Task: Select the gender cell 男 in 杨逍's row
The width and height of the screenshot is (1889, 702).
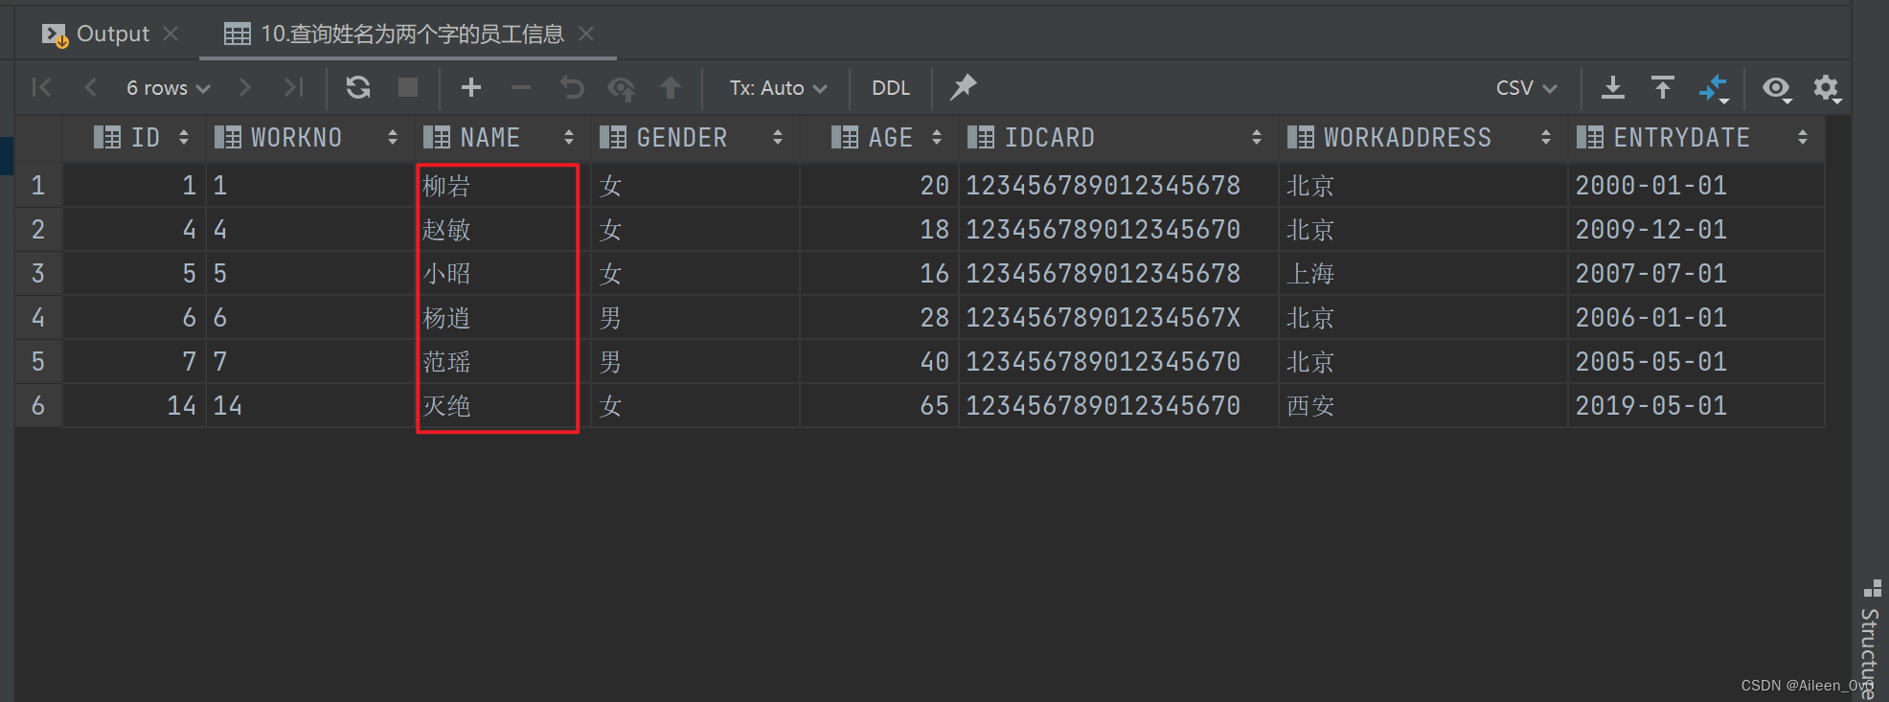Action: point(694,318)
